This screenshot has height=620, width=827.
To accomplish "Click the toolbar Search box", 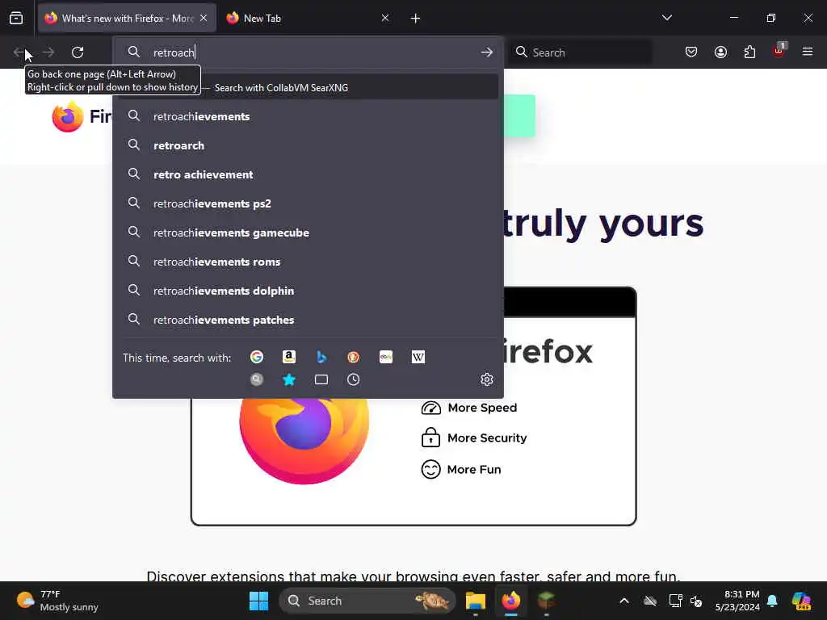I will [x=580, y=52].
